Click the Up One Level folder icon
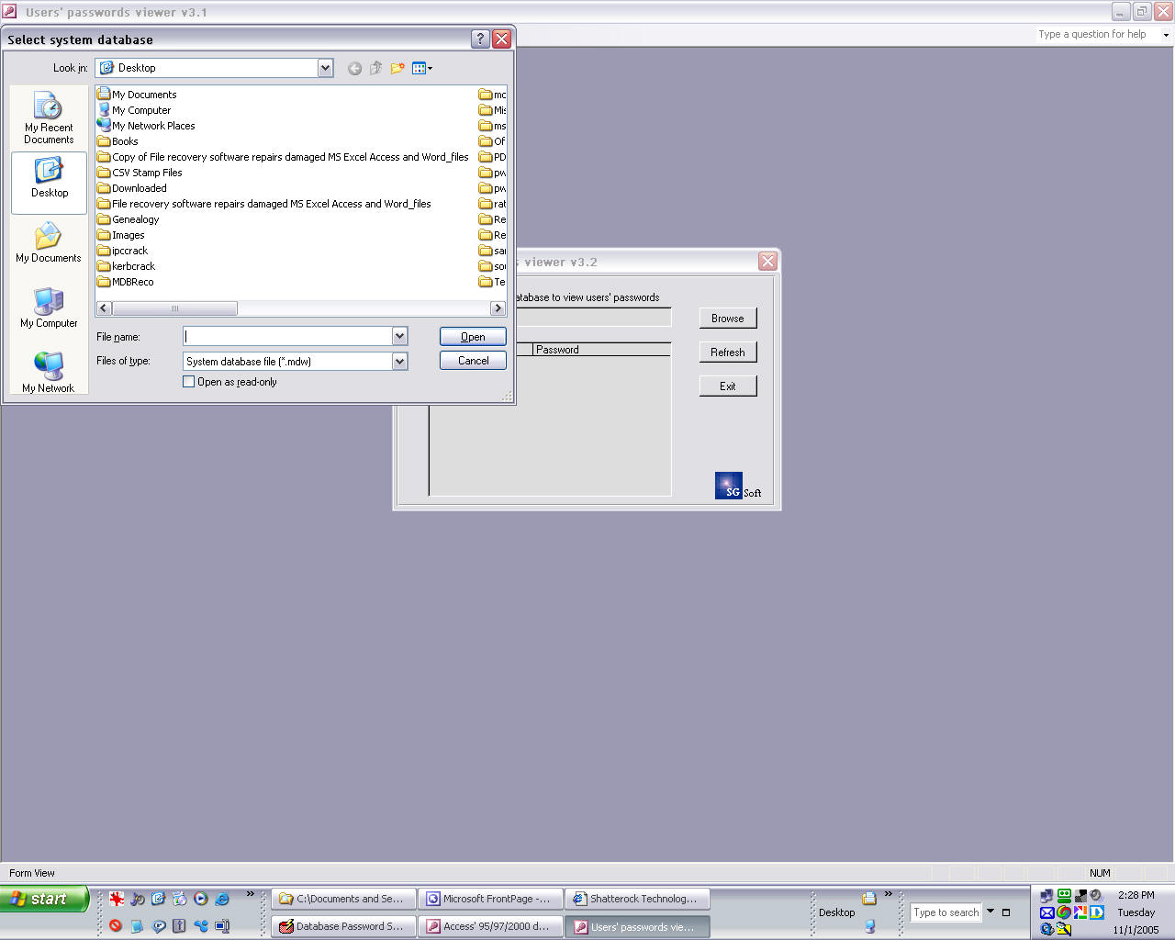The image size is (1175, 940). [x=375, y=69]
